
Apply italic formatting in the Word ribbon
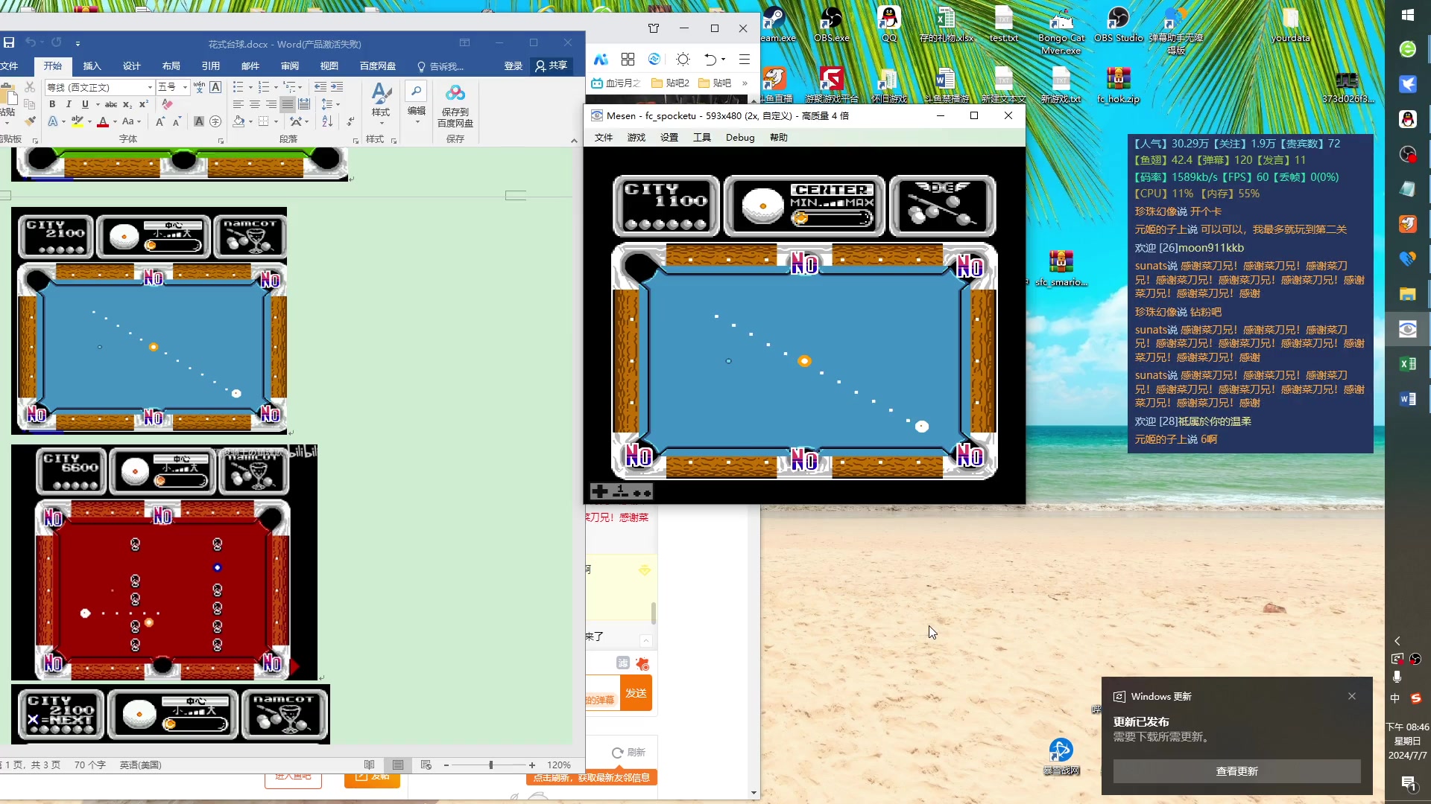pyautogui.click(x=69, y=104)
